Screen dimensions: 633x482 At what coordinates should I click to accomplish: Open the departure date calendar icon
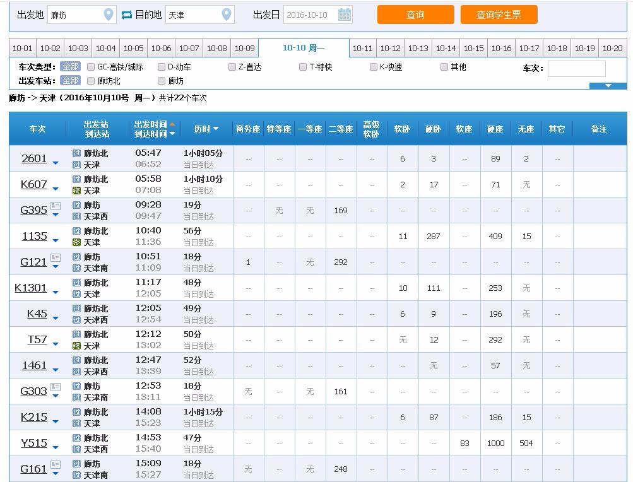(345, 15)
